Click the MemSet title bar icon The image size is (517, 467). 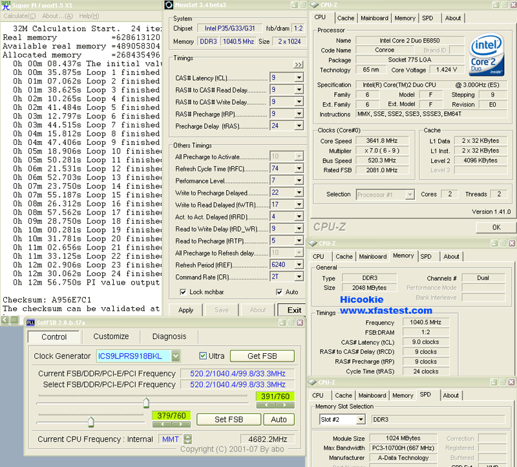pyautogui.click(x=169, y=5)
